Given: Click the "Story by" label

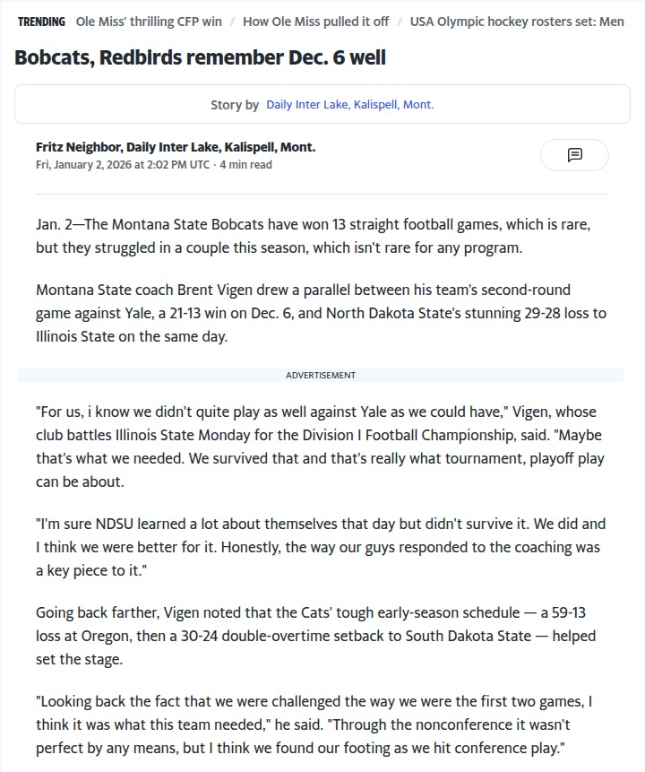Looking at the screenshot, I should pos(235,105).
